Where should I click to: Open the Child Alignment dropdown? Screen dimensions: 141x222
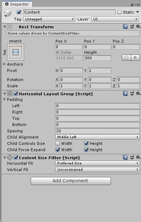click(97, 137)
